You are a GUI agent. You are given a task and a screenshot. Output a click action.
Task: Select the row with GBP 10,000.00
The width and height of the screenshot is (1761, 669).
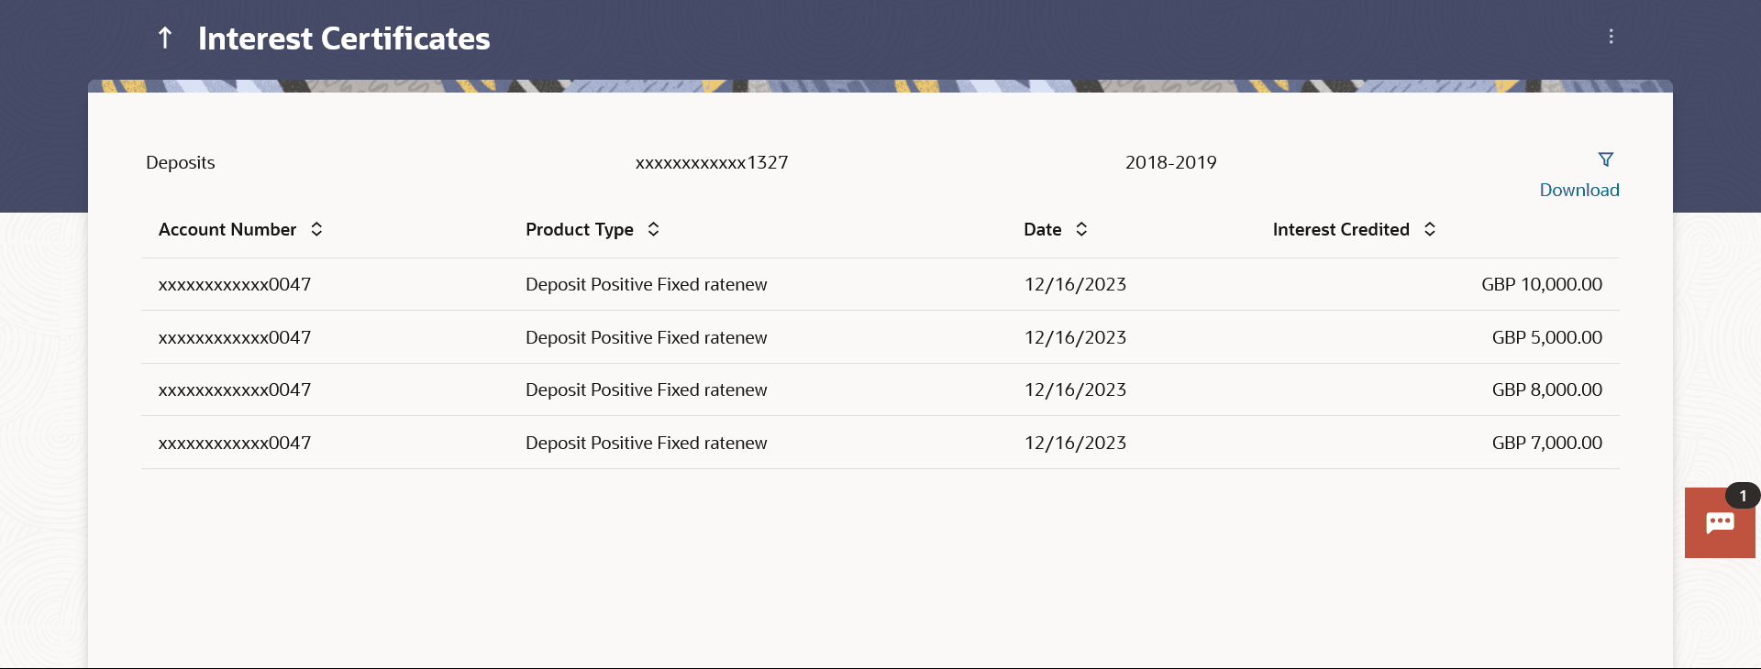880,284
